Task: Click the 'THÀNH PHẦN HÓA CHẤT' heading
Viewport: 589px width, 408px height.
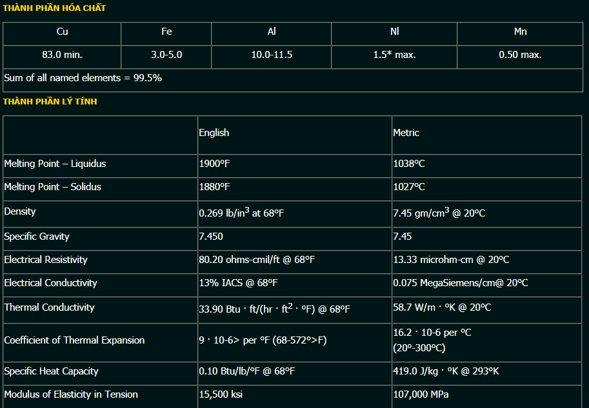Action: point(54,8)
